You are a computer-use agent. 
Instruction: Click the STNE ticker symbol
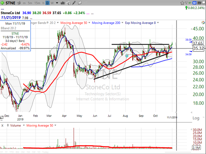tap(10, 3)
